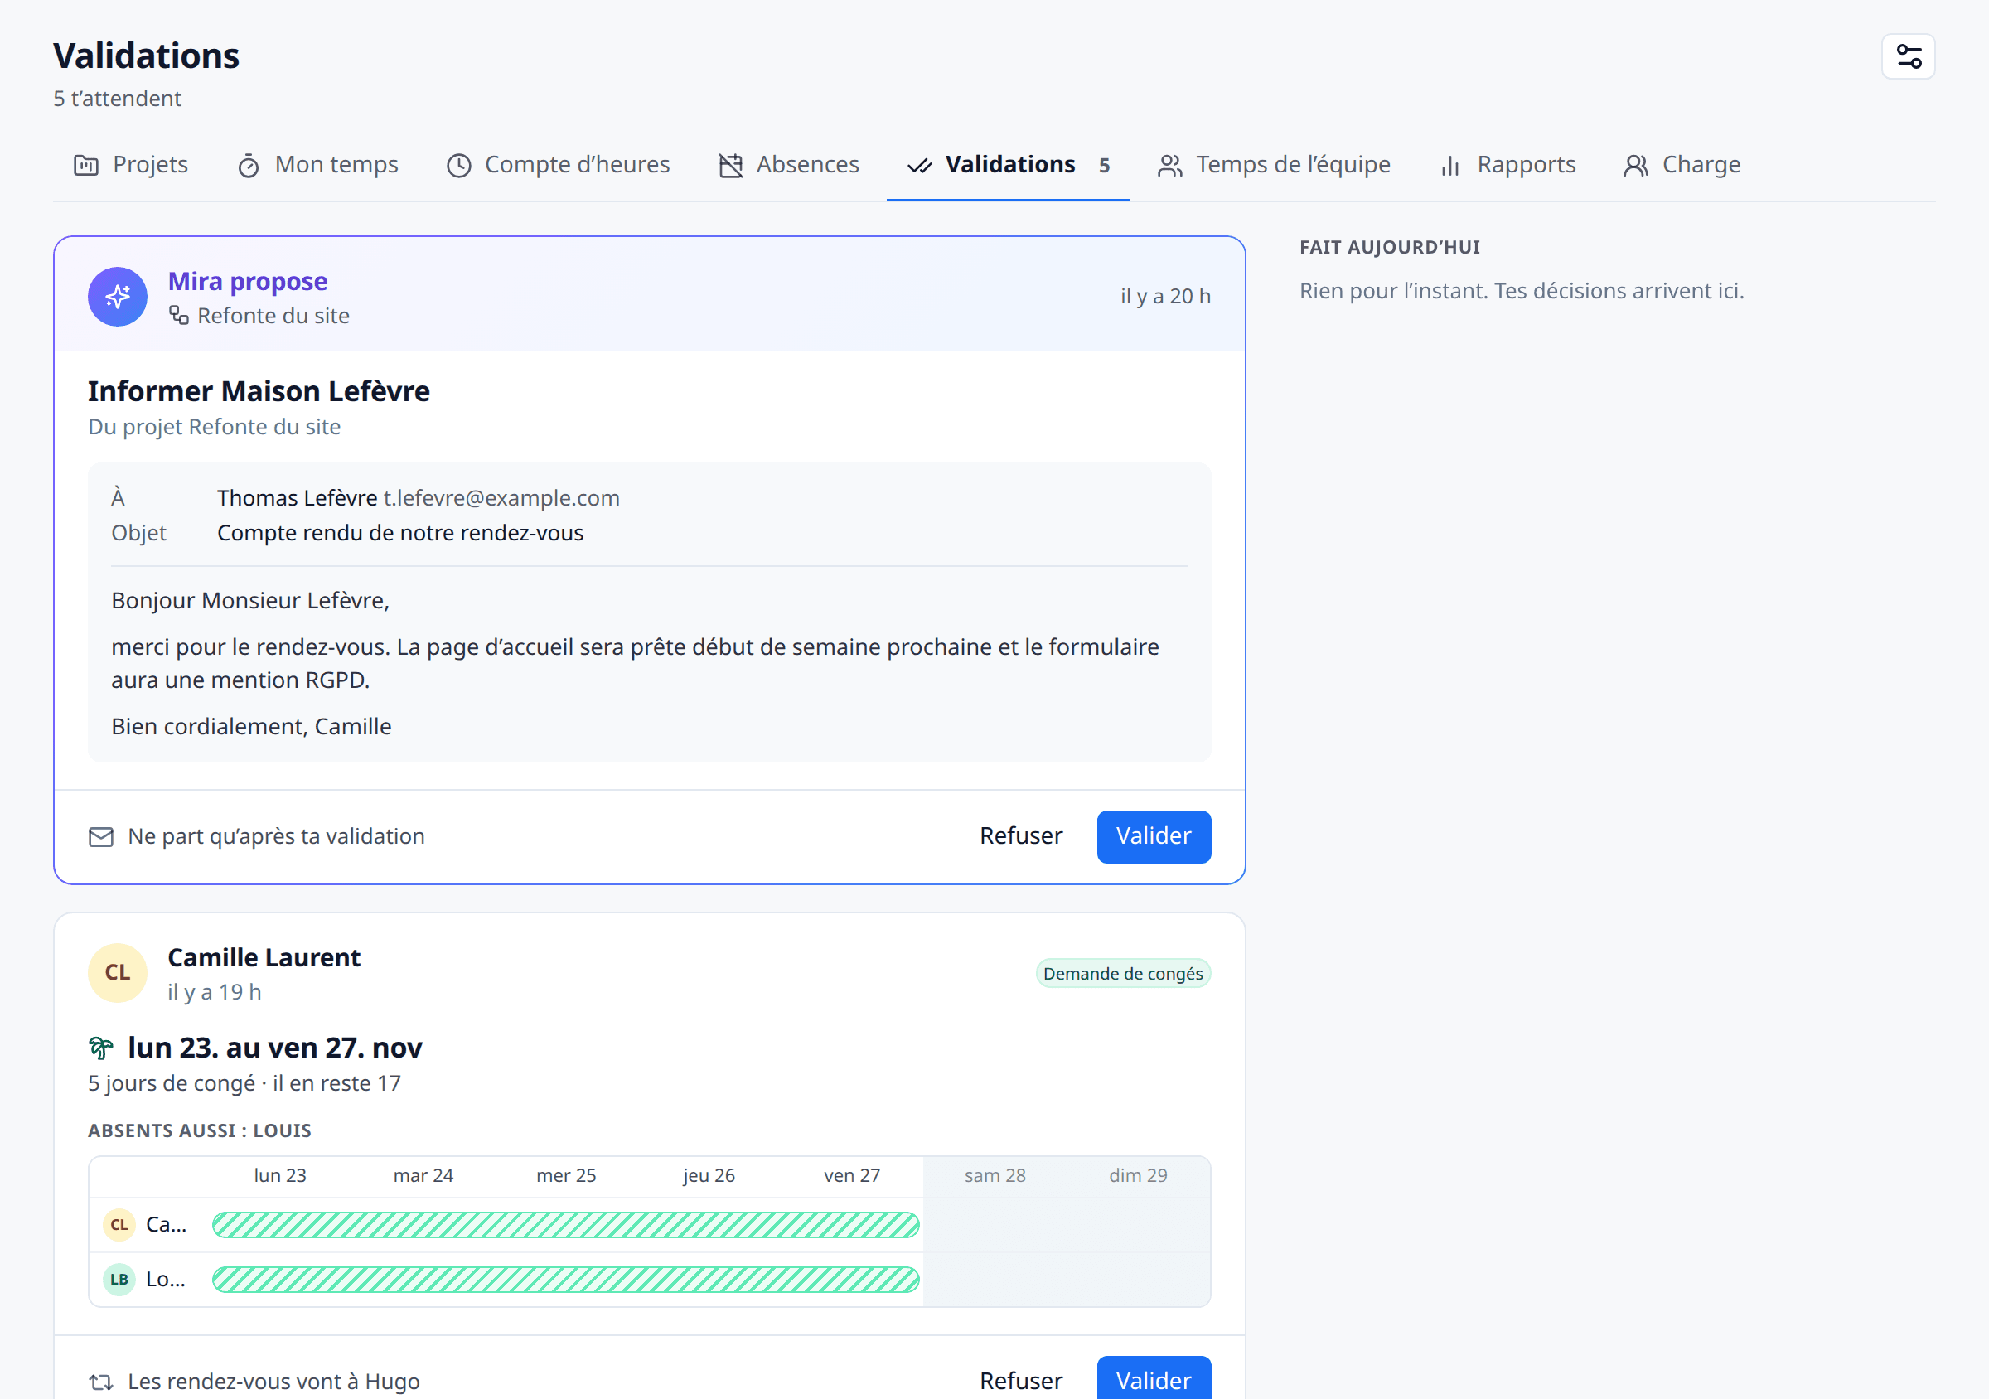
Task: Click the Demande de congés badge
Action: pyautogui.click(x=1123, y=973)
